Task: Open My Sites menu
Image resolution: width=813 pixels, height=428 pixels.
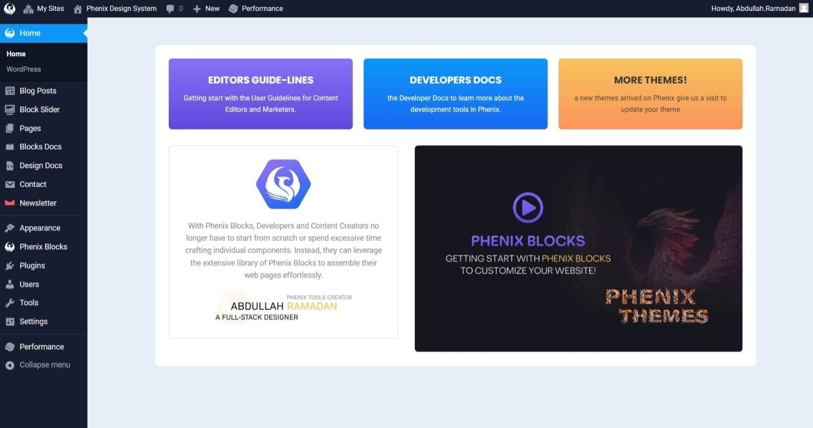Action: coord(44,9)
